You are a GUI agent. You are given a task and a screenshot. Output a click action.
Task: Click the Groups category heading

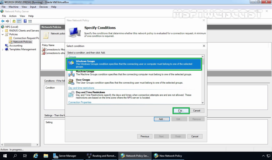72,57
